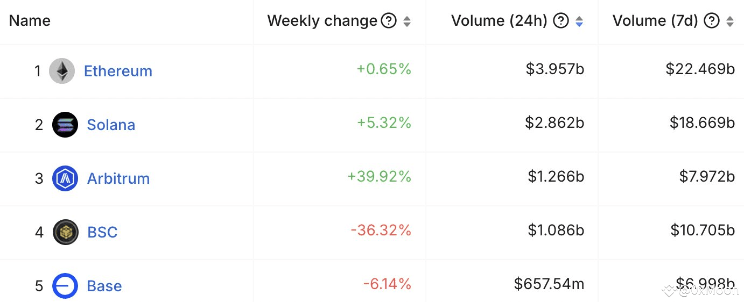
Task: Click the Arbitrum logo icon
Action: (65, 178)
